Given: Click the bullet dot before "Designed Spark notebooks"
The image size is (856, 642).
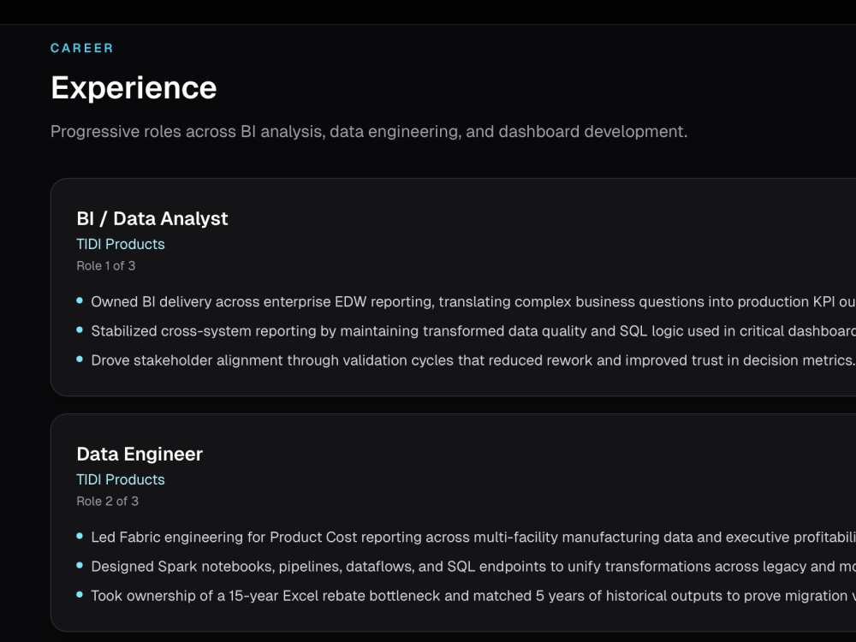Looking at the screenshot, I should coord(80,565).
